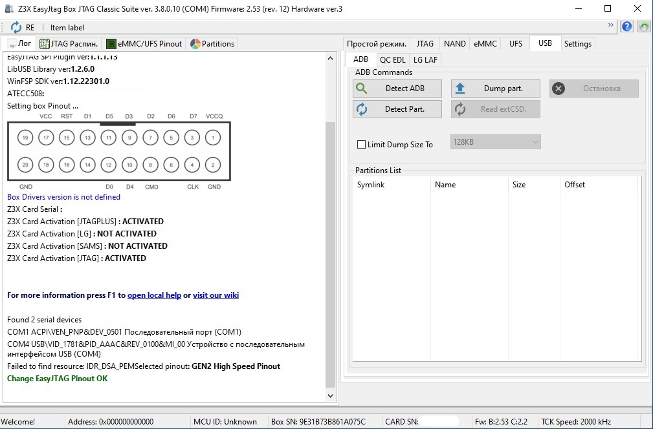Click 'WinFSP SDK ver' log line
653x429 pixels.
click(58, 81)
